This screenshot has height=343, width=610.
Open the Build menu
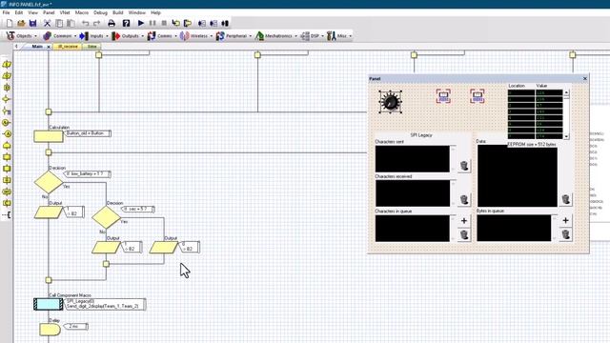coord(118,12)
